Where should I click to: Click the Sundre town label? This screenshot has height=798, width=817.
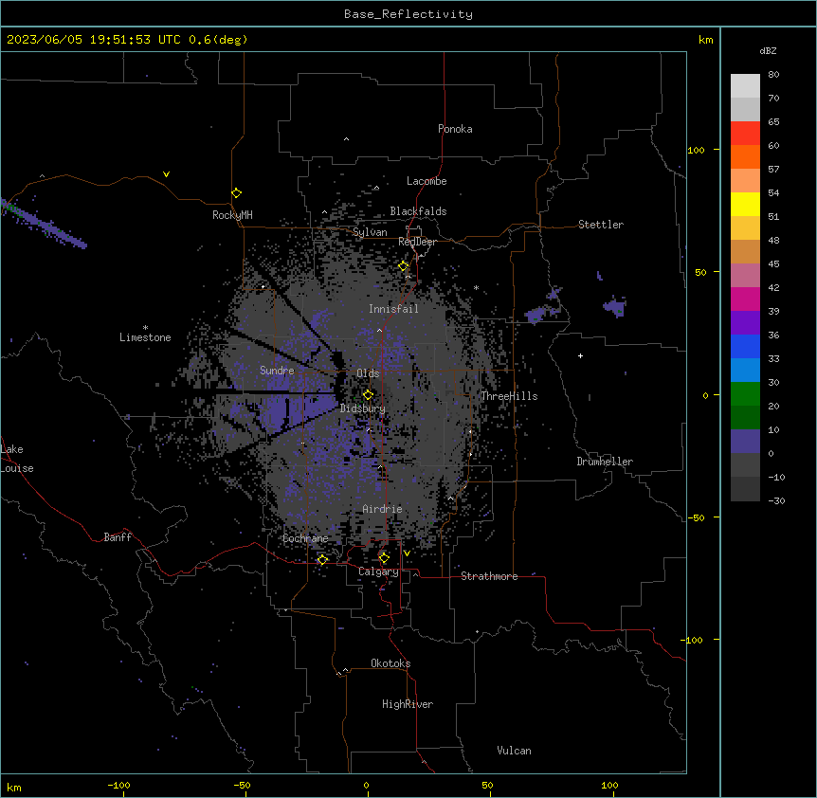(277, 371)
